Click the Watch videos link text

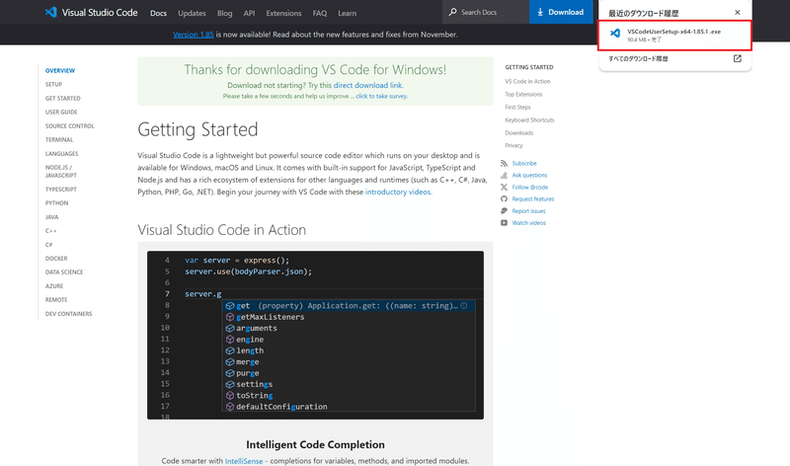[x=529, y=223]
